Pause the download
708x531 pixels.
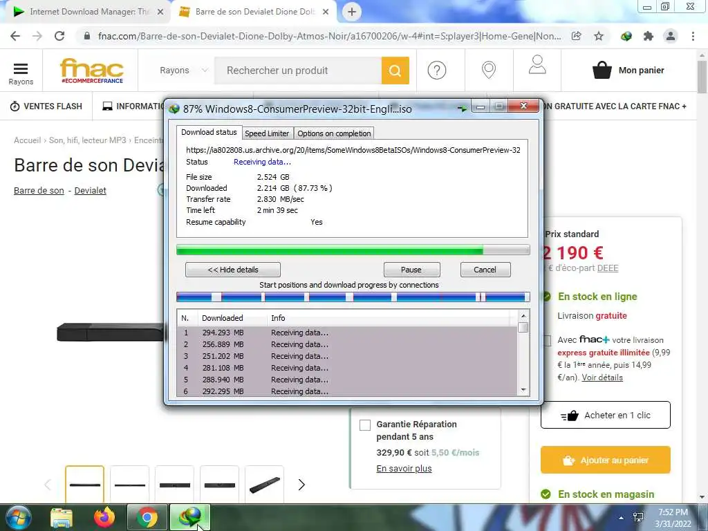point(411,270)
